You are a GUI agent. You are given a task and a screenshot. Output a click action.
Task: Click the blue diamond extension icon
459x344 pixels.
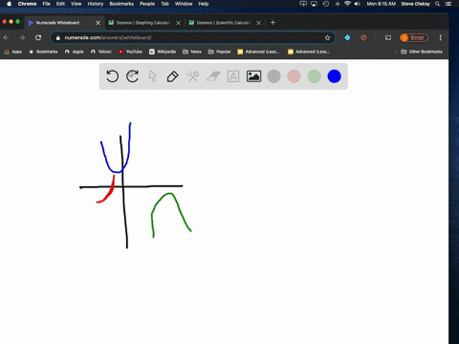click(347, 37)
